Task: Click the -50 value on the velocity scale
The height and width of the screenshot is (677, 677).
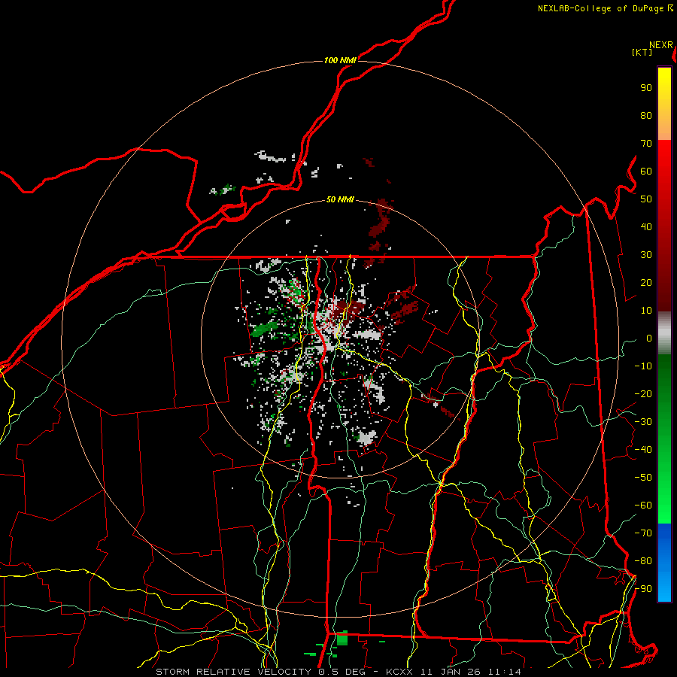Action: 643,478
